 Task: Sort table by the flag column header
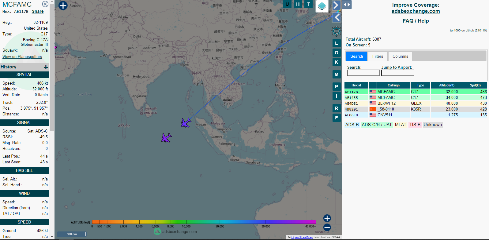pyautogui.click(x=373, y=85)
